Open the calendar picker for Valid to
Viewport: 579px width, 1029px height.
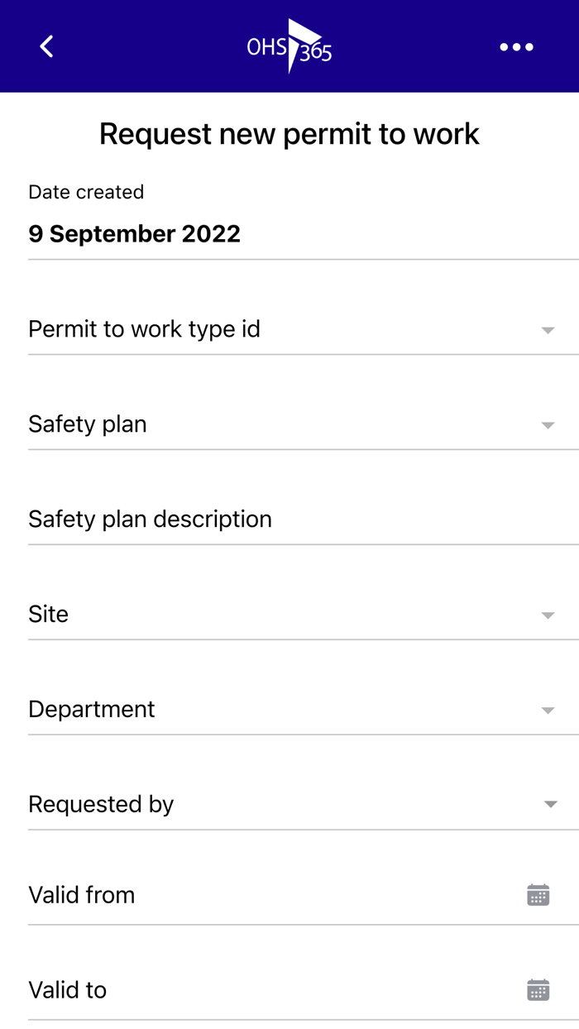tap(538, 989)
